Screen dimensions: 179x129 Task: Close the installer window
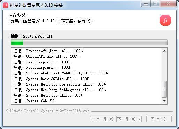pos(168,4)
